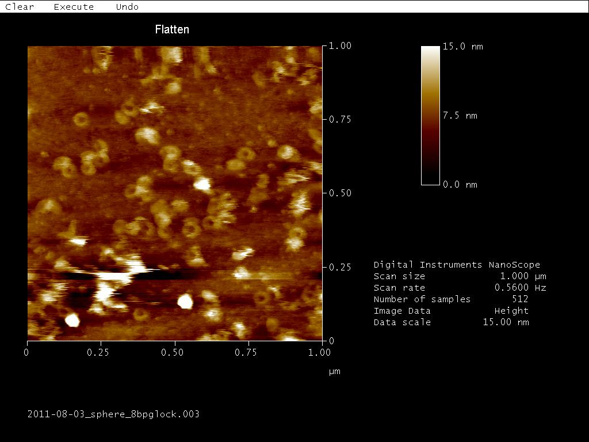Click the 1.00 tick label on the horizontal axis
The width and height of the screenshot is (589, 442).
(x=321, y=352)
